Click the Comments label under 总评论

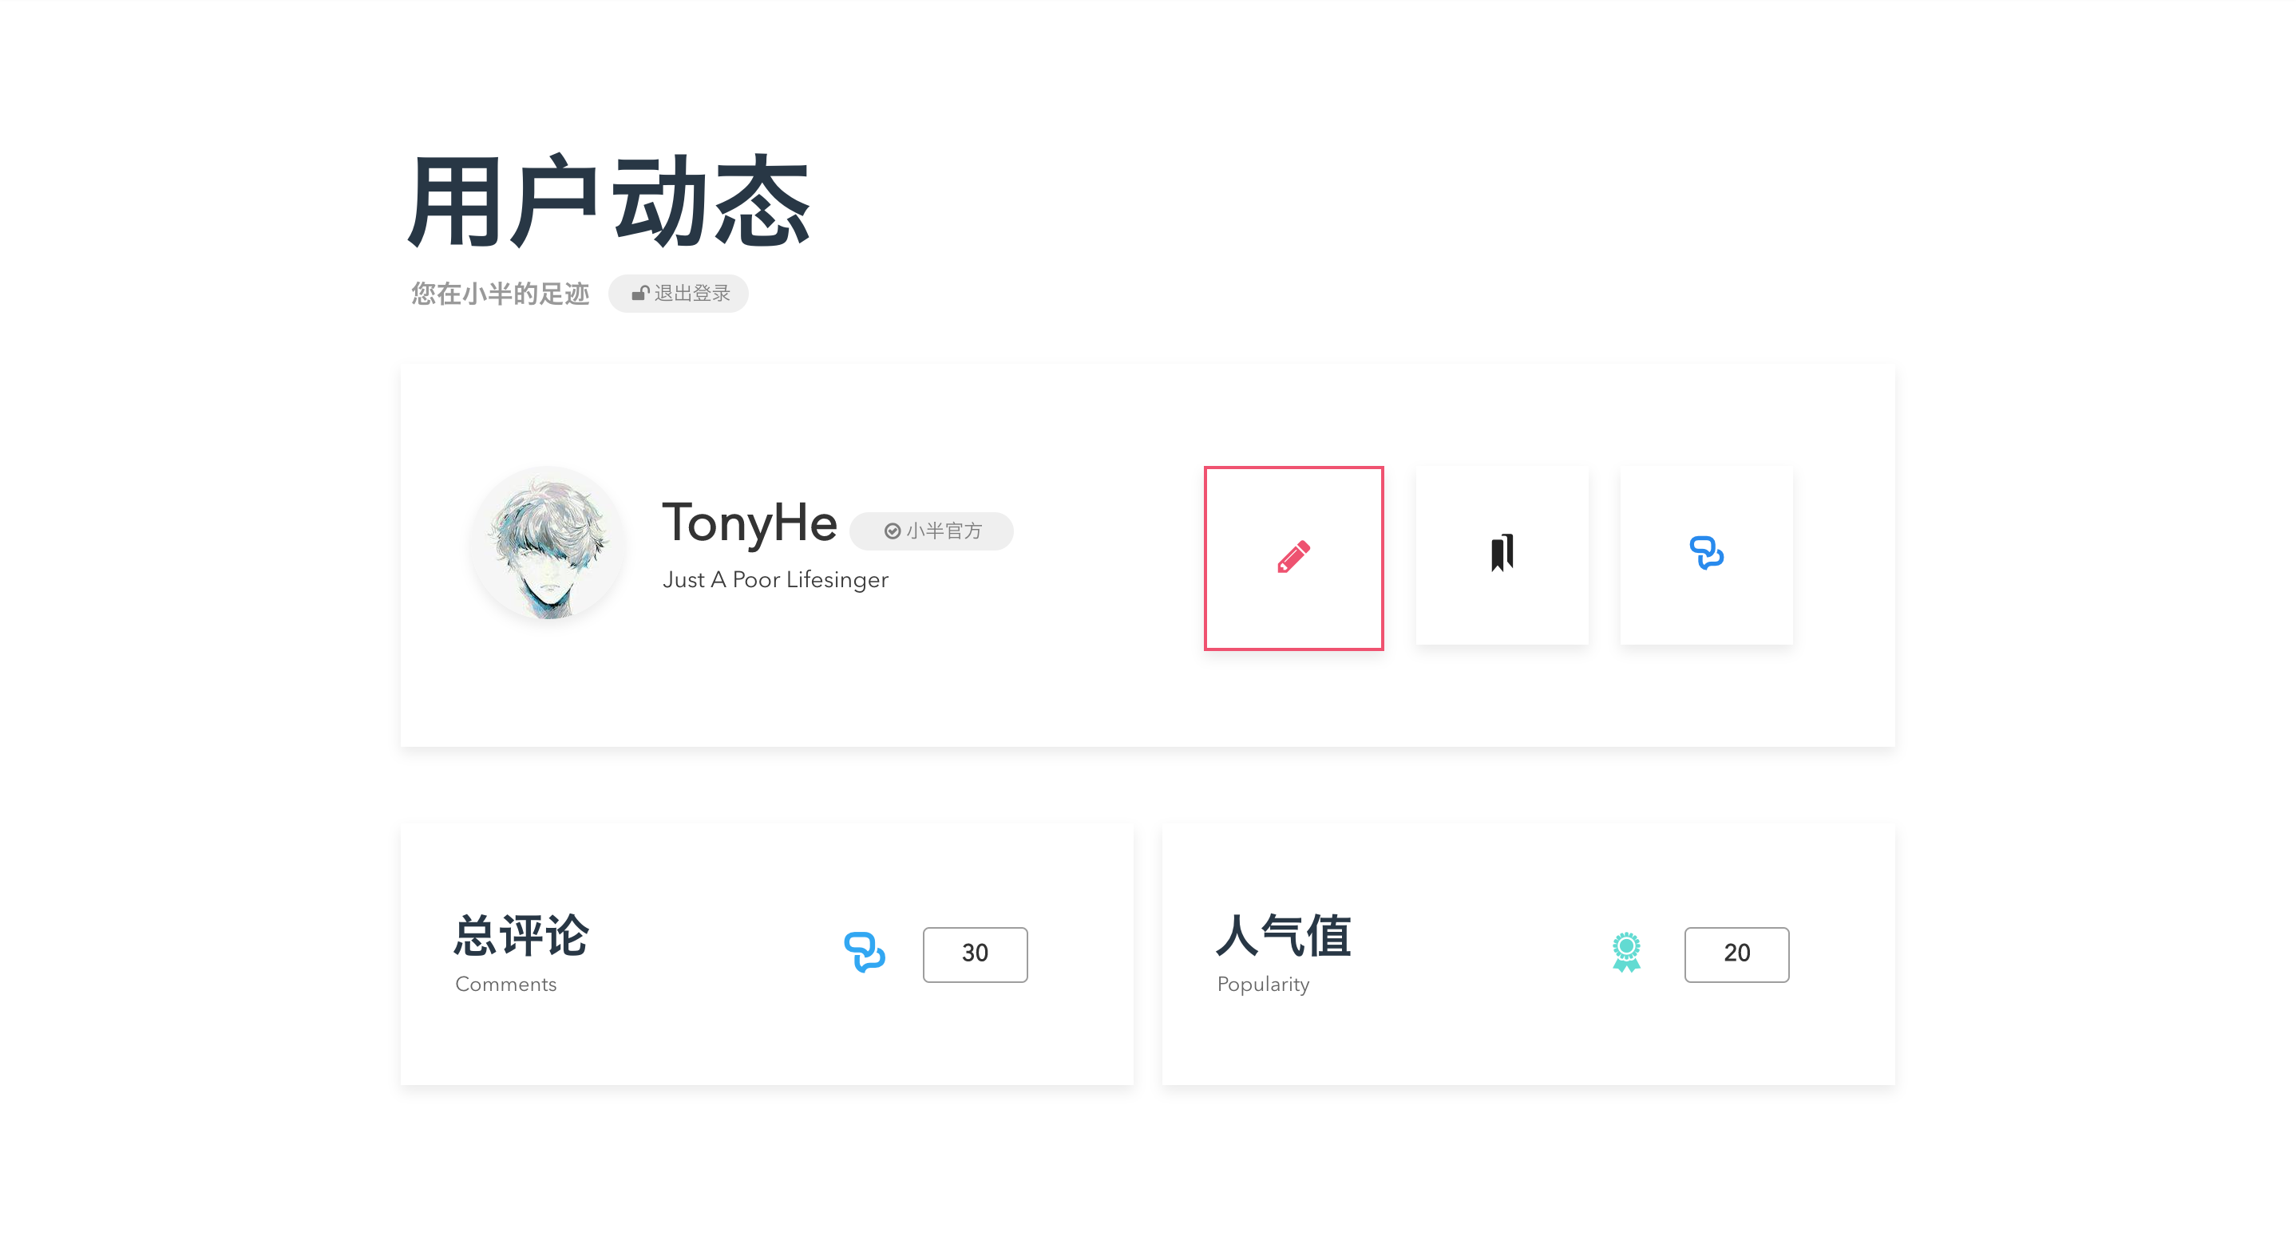(x=505, y=985)
